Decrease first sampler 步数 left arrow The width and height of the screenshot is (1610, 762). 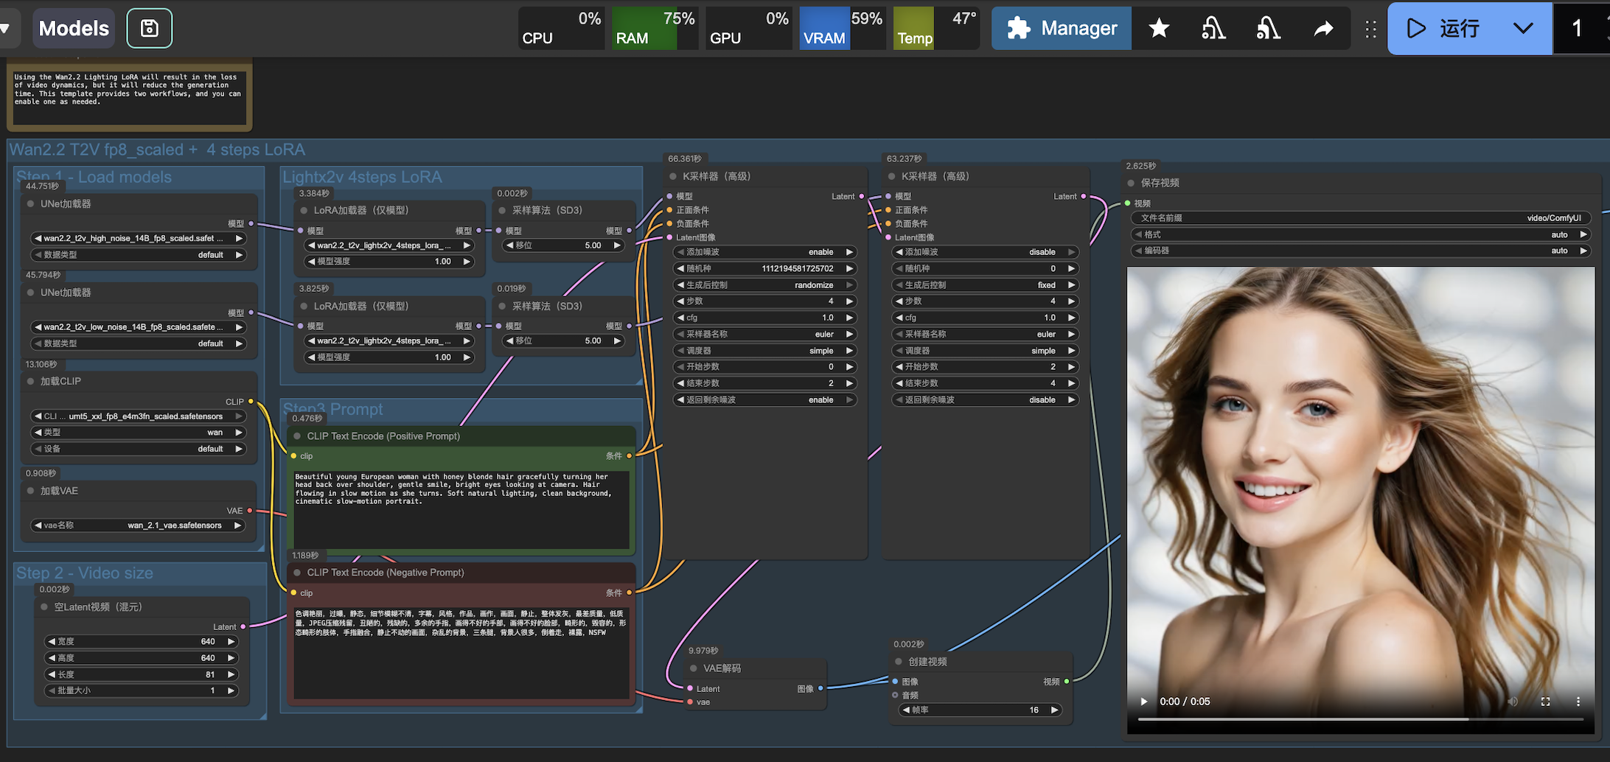(680, 301)
